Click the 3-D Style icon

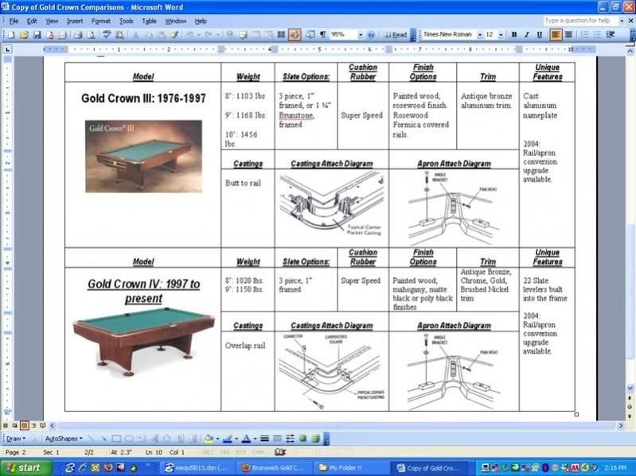pos(315,439)
